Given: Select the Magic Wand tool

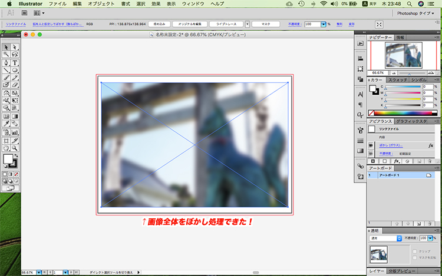Looking at the screenshot, I should tap(6, 54).
